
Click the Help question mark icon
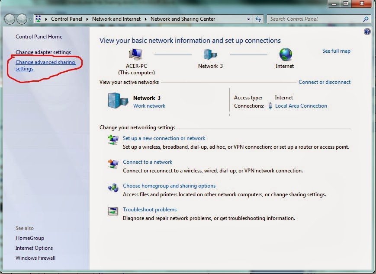click(x=366, y=31)
